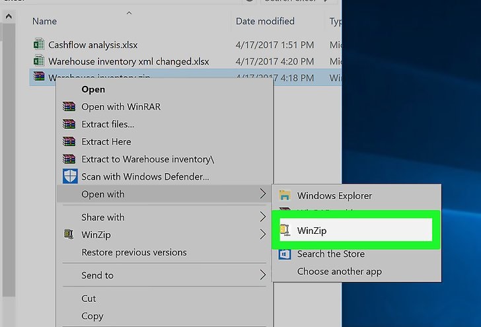Click the file name Cashflow analysis.xlsx

[x=93, y=45]
